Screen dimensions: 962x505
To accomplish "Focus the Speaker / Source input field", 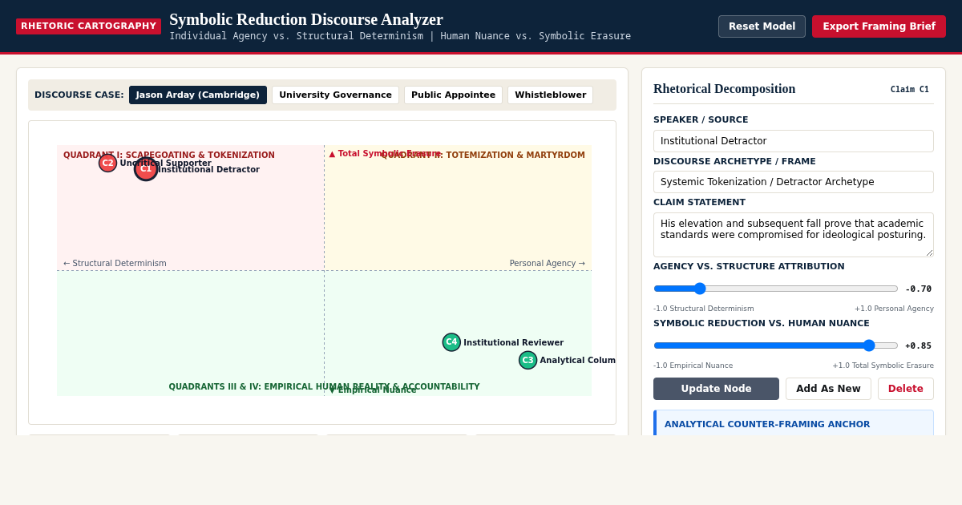I will (x=794, y=141).
